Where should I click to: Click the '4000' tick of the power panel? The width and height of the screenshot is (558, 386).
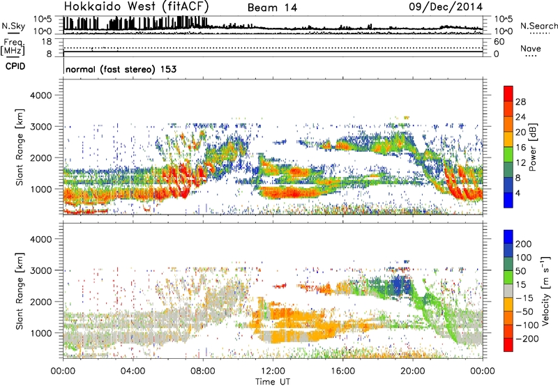click(x=41, y=95)
